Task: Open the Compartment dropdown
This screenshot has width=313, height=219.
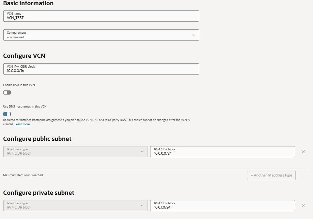Action: click(x=98, y=35)
